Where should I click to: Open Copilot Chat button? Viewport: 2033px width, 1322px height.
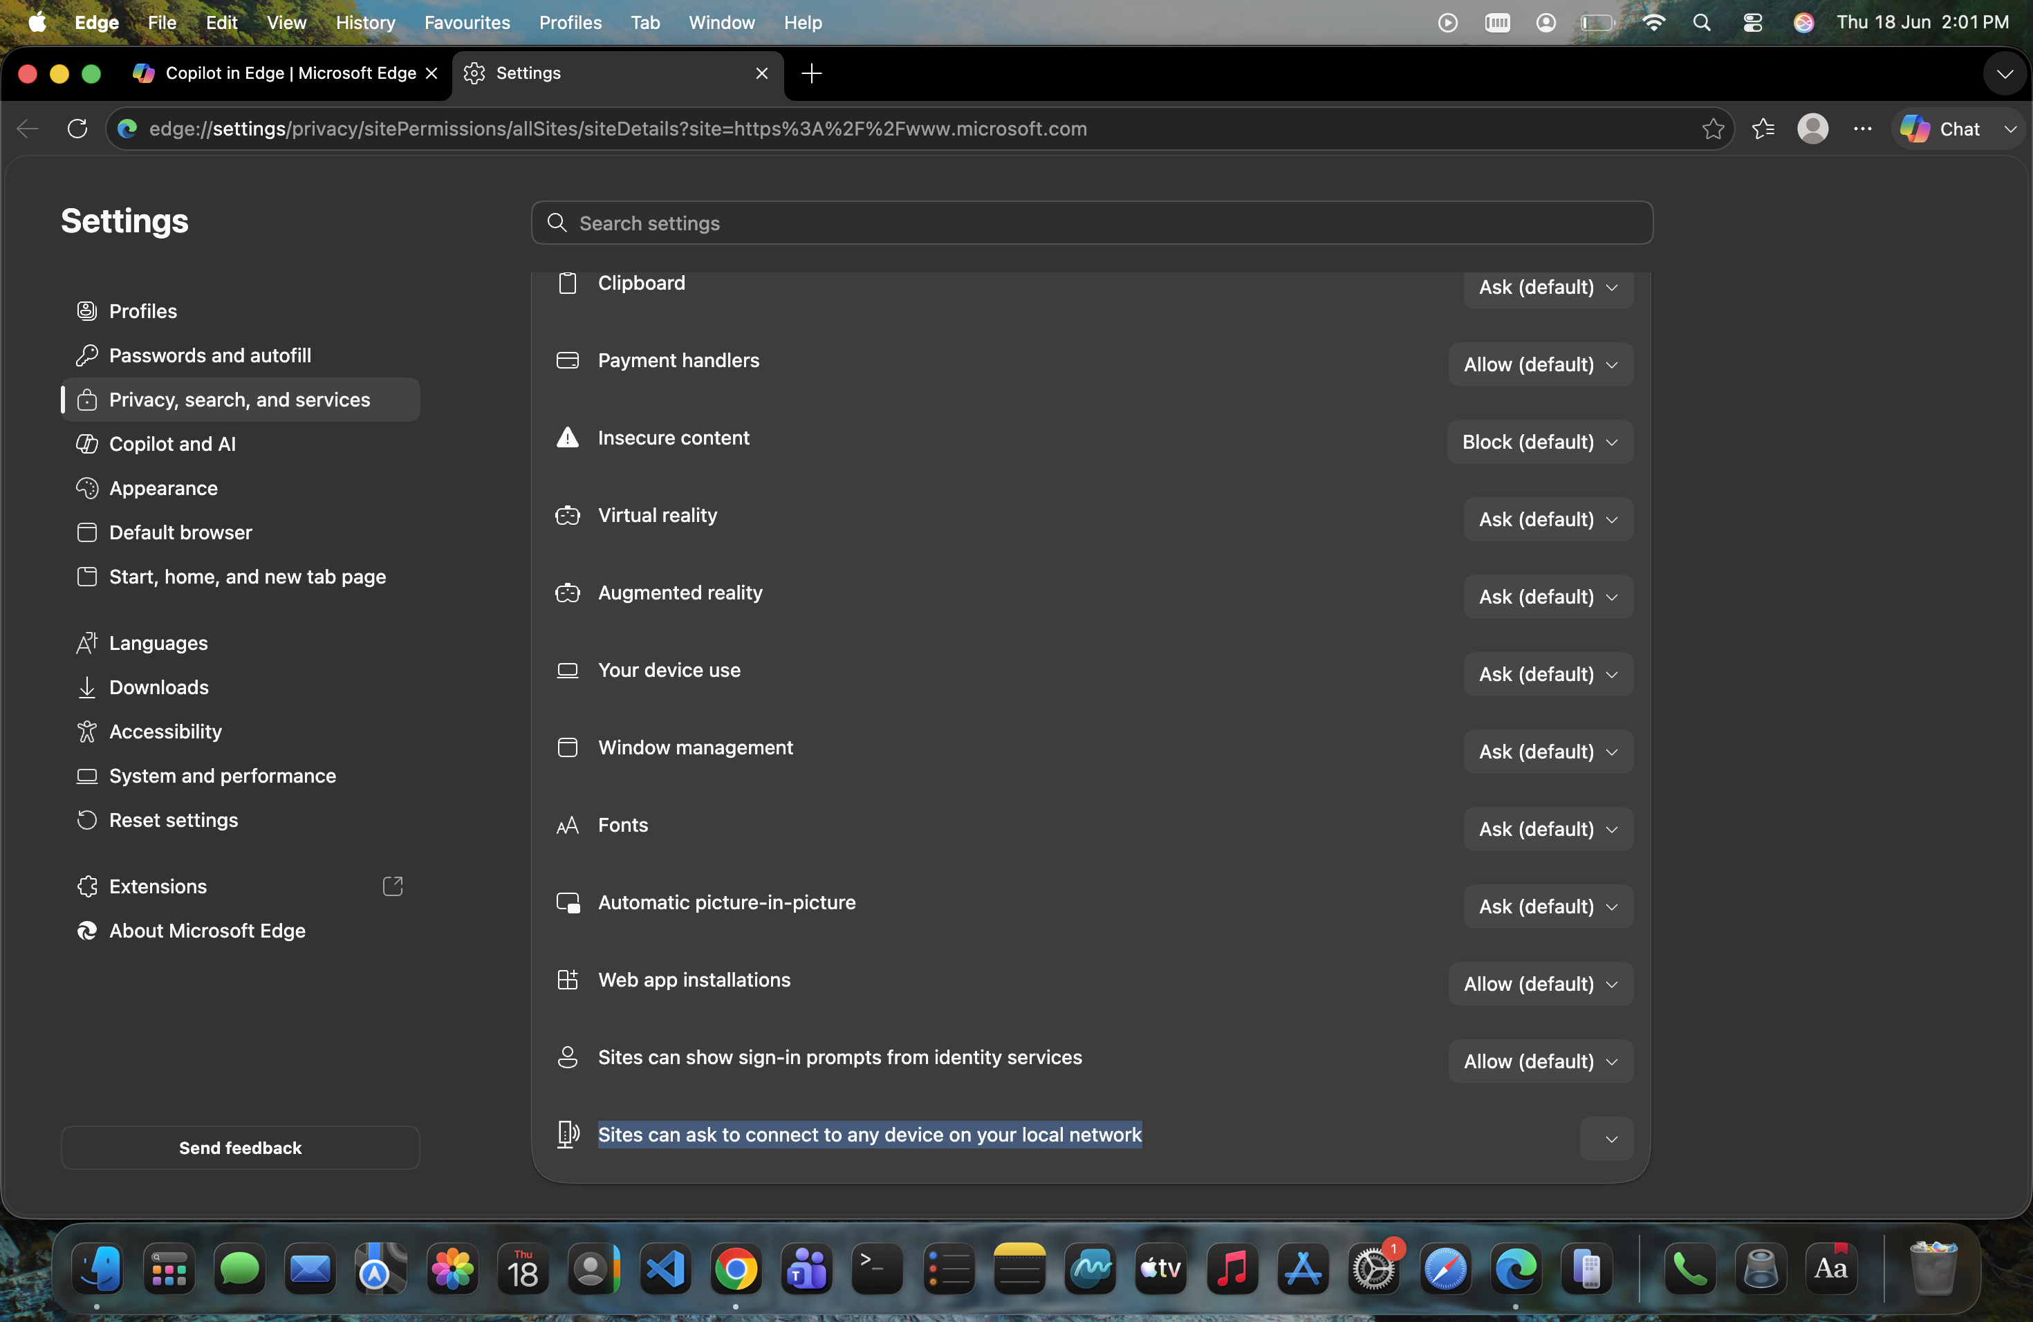pos(1941,129)
